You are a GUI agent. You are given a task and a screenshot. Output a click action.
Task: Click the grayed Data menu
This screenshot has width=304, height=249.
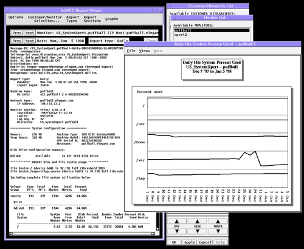coord(157,51)
